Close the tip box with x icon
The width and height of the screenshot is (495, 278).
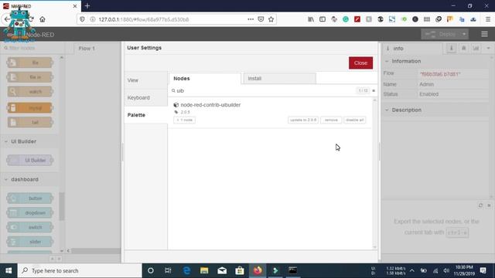[x=489, y=205]
